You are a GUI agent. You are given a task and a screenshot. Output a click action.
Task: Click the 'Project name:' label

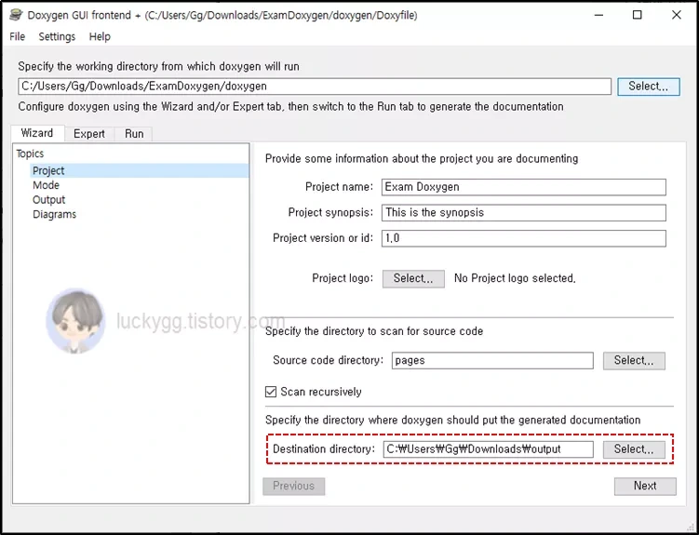339,187
